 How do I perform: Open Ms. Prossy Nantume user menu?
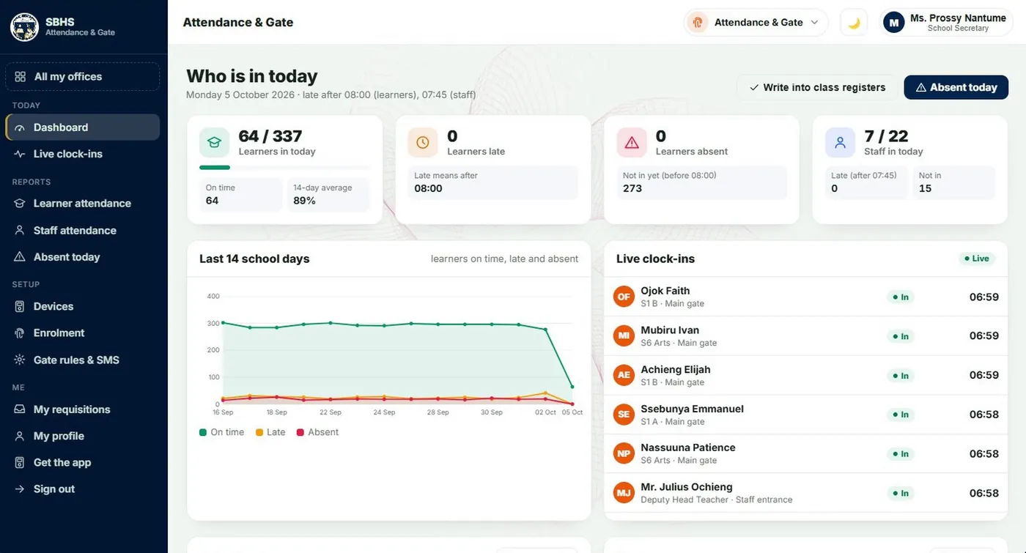[945, 23]
